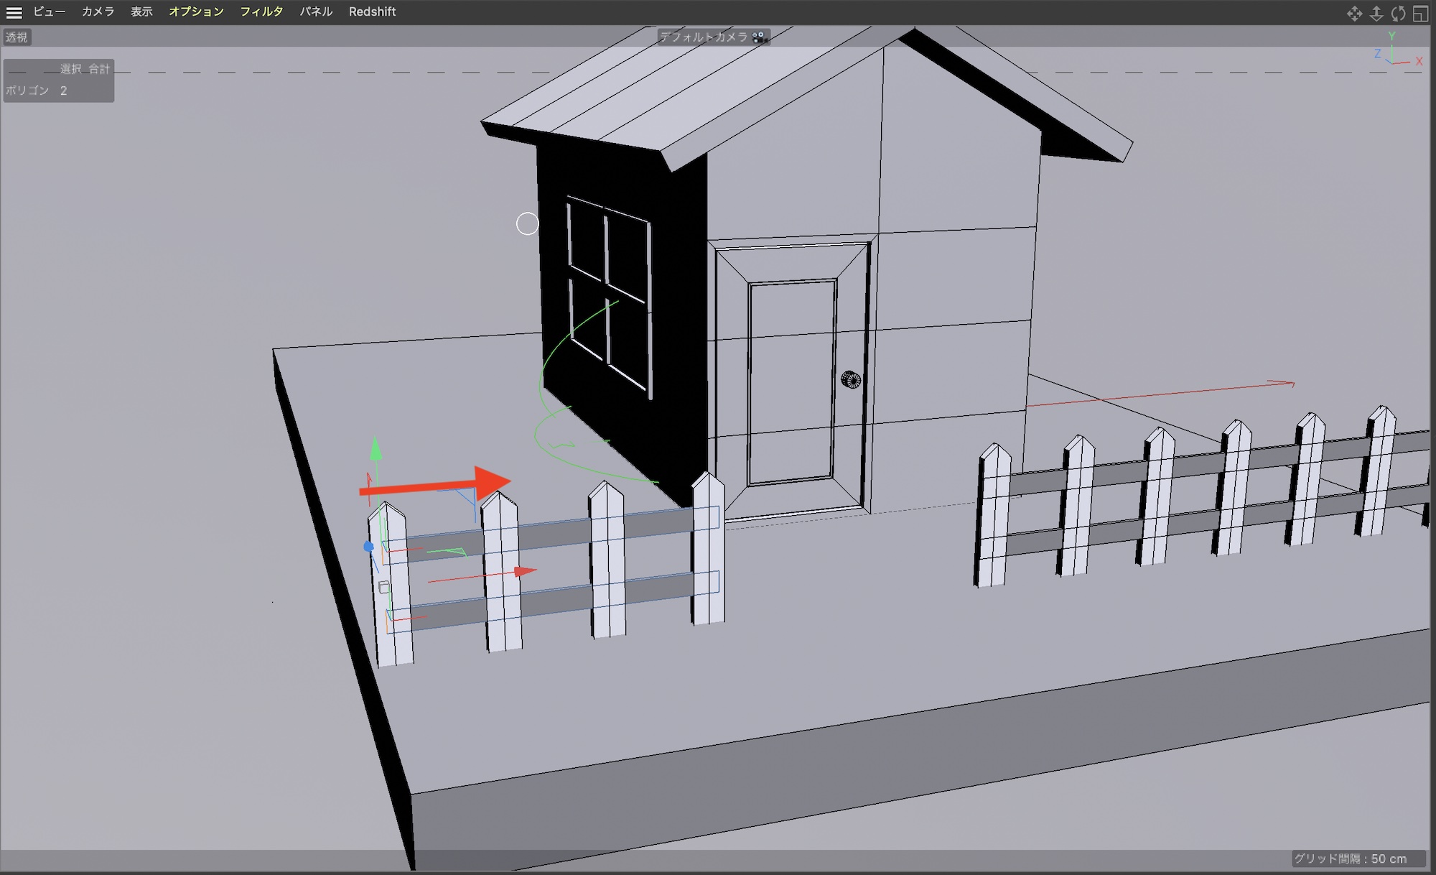The width and height of the screenshot is (1436, 875).
Task: Open the viewport hamburger menu
Action: (14, 12)
